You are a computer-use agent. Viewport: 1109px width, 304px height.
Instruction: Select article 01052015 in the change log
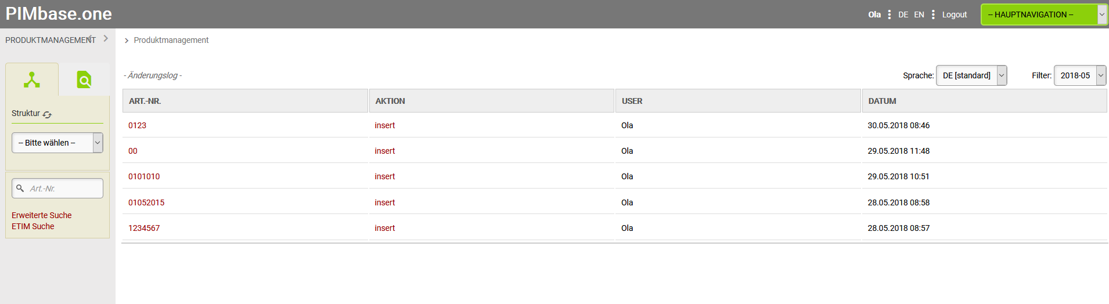coord(146,202)
